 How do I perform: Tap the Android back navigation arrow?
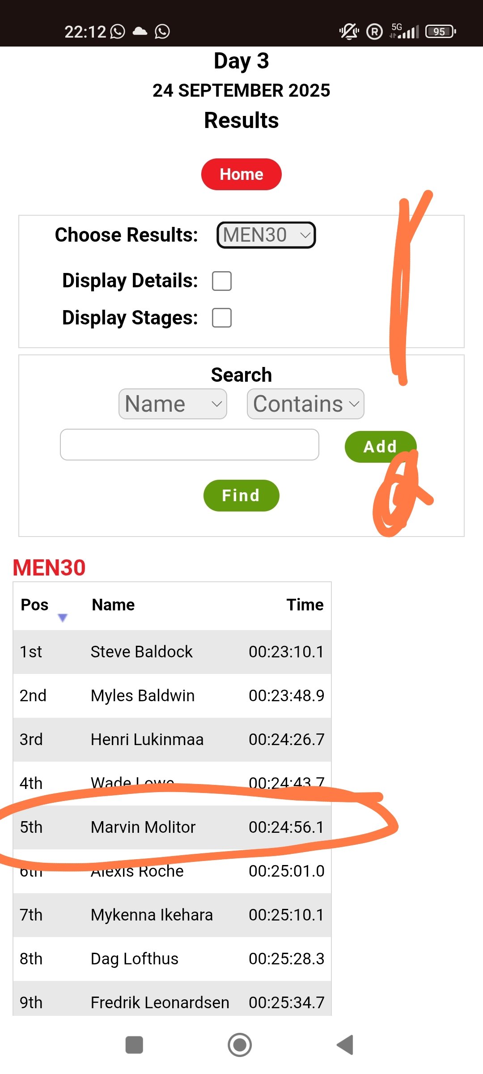tap(345, 1045)
